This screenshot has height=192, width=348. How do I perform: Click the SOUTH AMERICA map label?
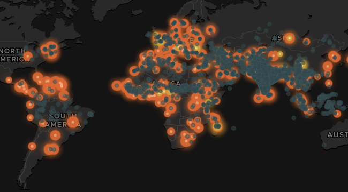pyautogui.click(x=63, y=120)
